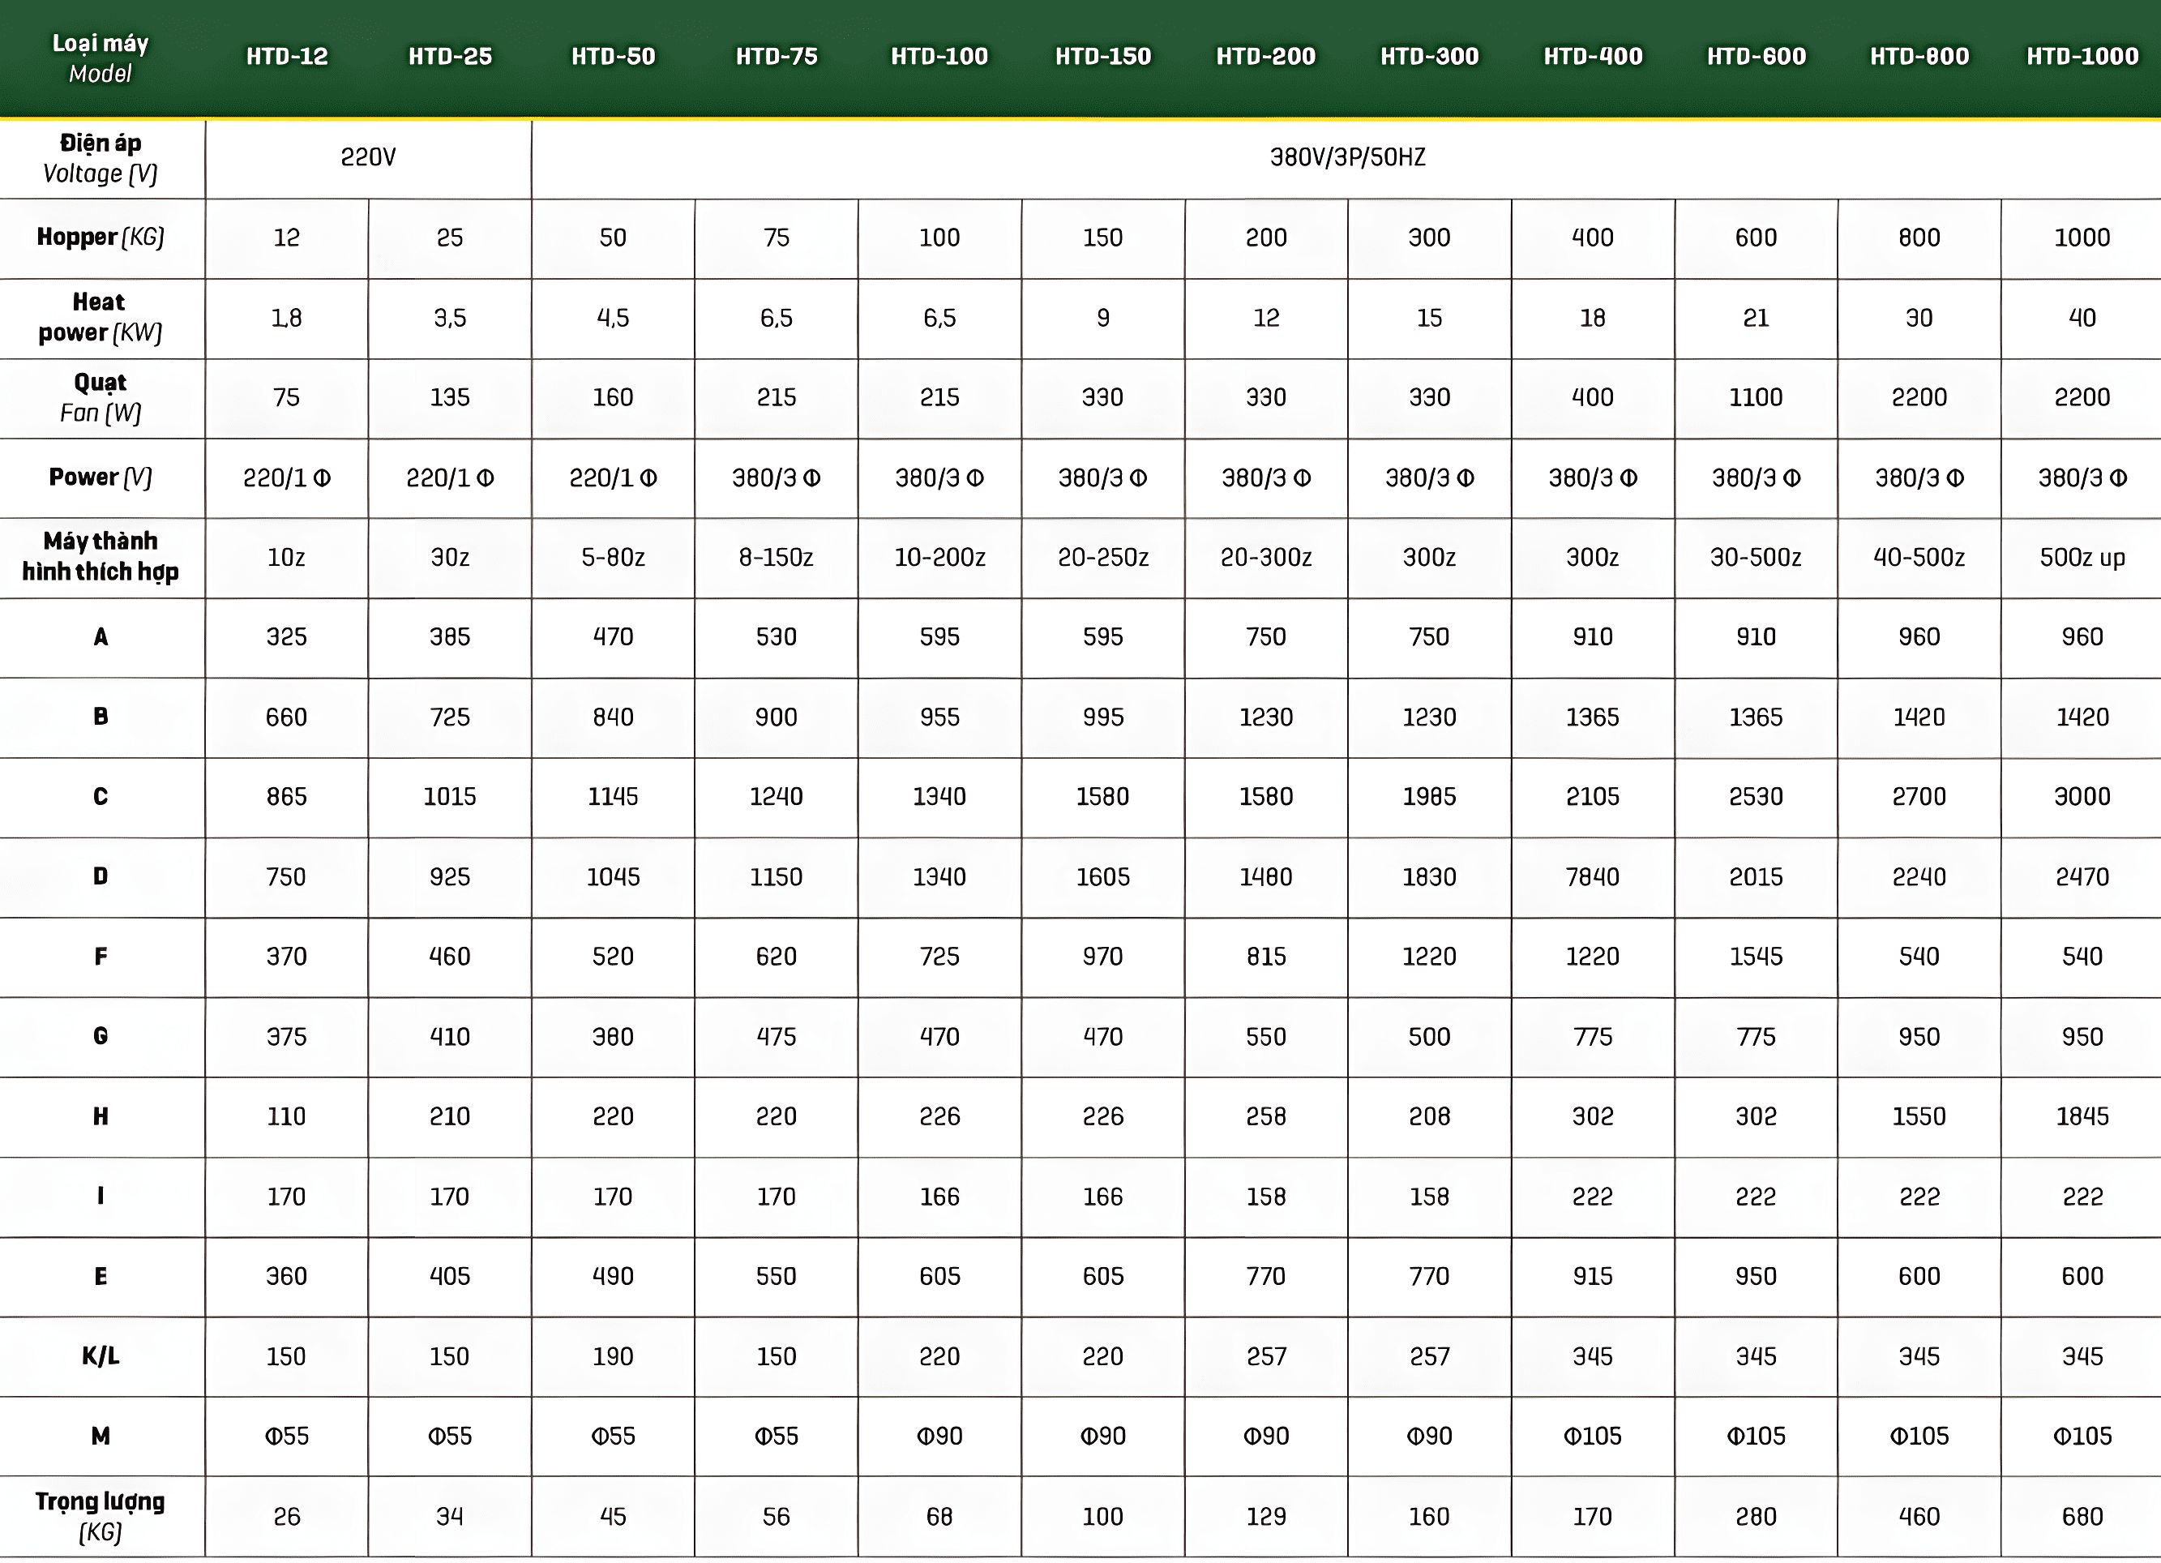Click the HTD-50 model header
2161x1563 pixels.
pyautogui.click(x=614, y=56)
